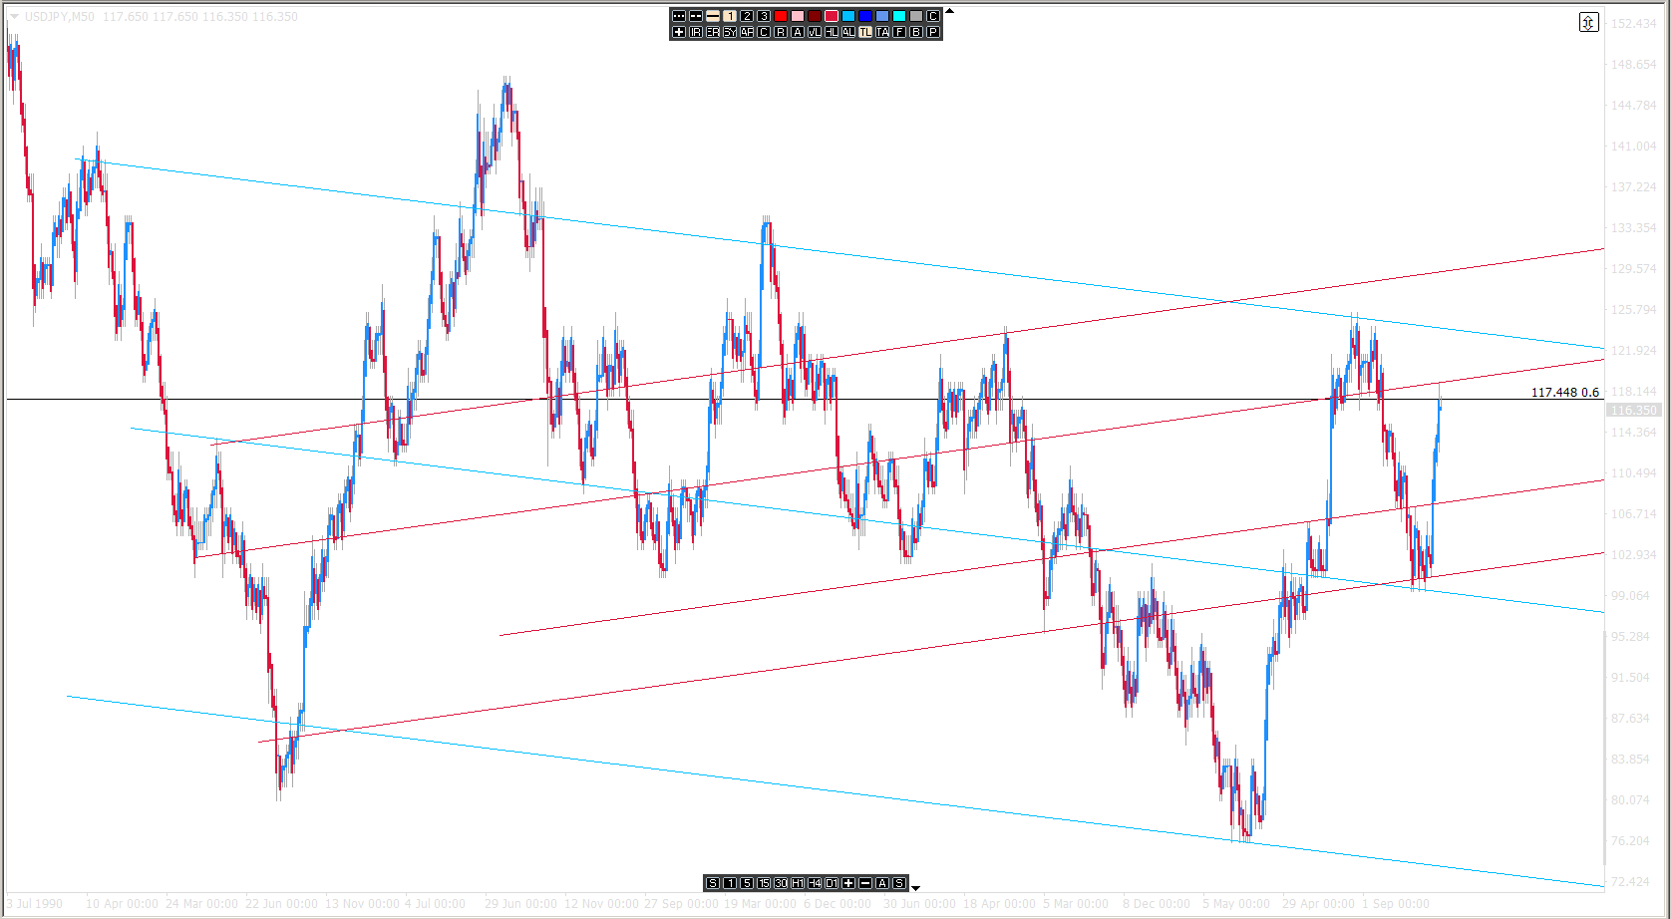Select the solid line style button

pos(713,16)
